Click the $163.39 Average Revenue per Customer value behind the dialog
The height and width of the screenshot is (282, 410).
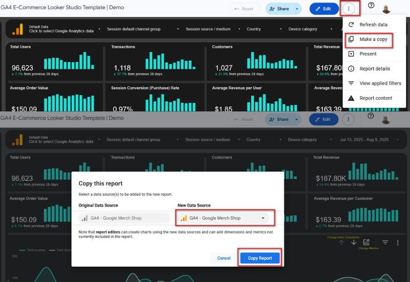click(329, 219)
